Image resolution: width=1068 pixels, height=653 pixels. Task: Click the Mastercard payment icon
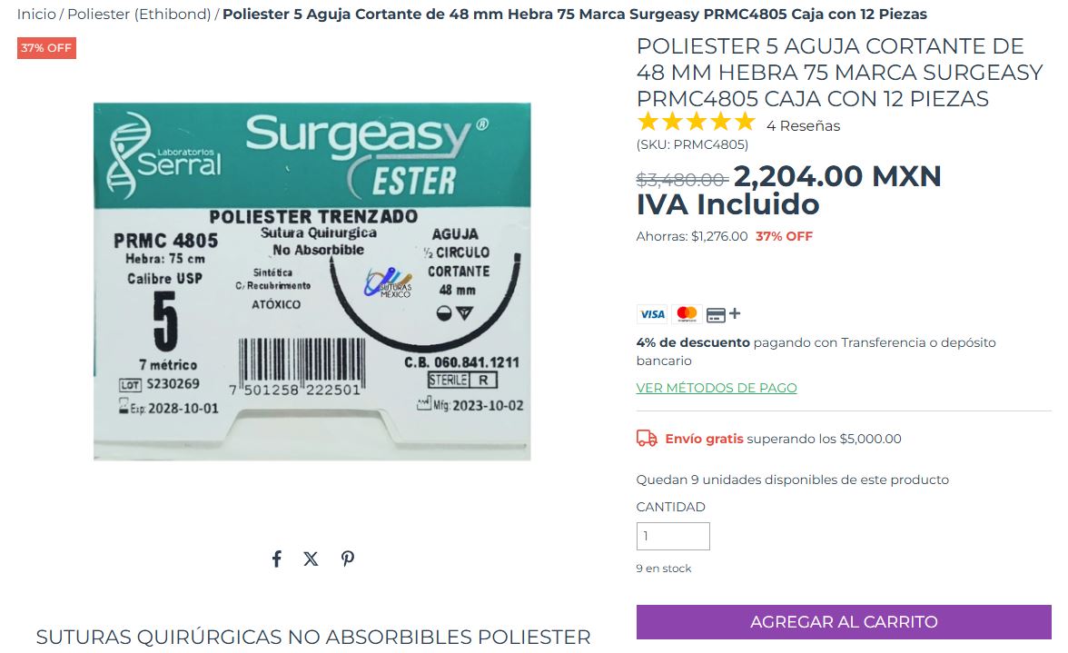click(x=687, y=314)
